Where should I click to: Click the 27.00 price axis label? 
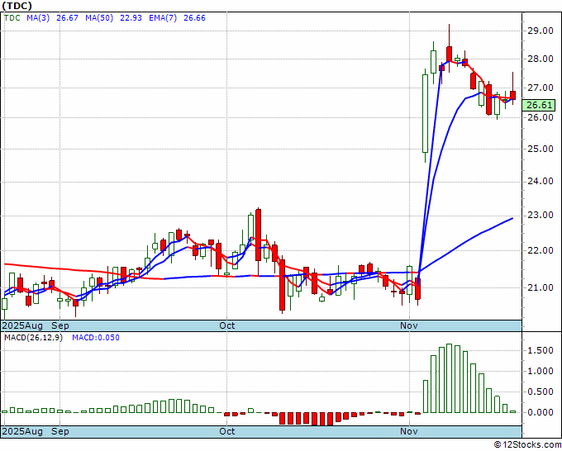click(540, 88)
